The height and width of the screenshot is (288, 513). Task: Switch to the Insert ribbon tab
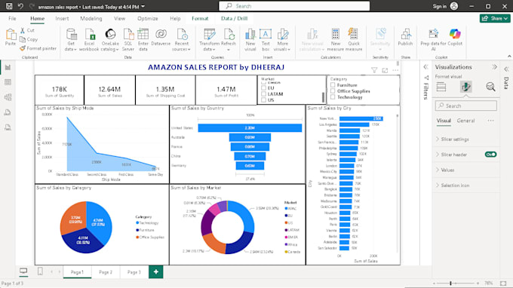click(62, 19)
